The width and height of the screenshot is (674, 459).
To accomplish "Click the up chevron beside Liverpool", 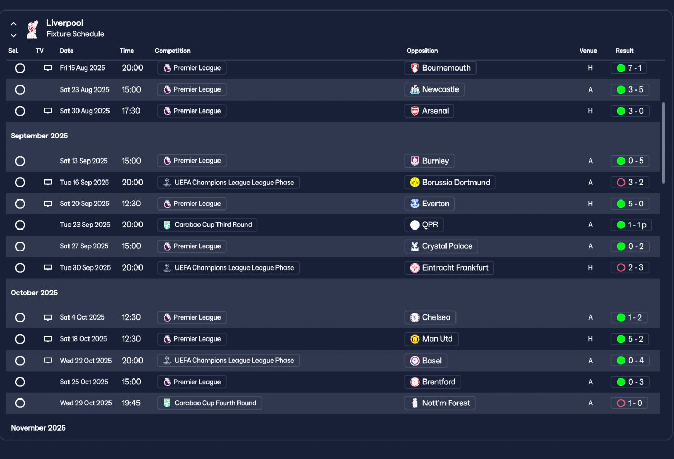I will pos(14,24).
